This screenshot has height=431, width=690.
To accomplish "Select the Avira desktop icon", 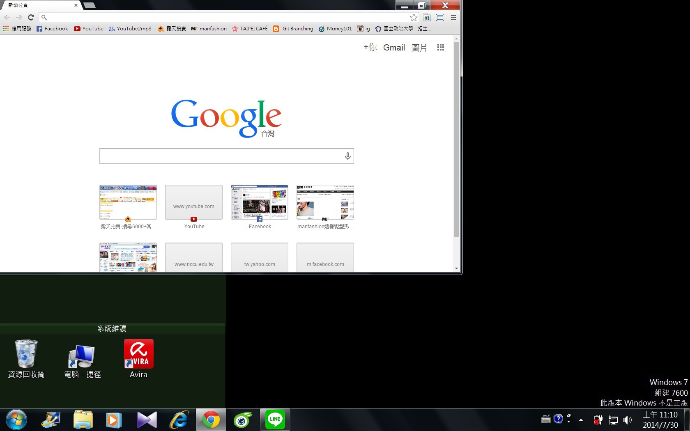I will (x=139, y=359).
